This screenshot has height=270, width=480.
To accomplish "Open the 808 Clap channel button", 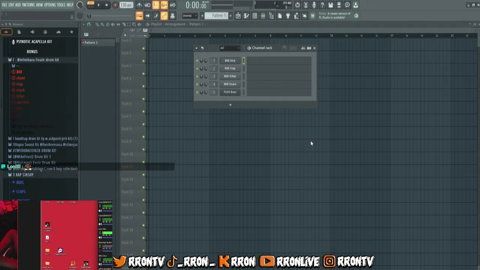I will 230,68.
